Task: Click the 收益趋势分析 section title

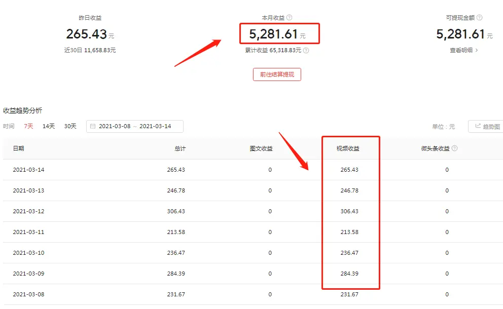Action: (22, 110)
